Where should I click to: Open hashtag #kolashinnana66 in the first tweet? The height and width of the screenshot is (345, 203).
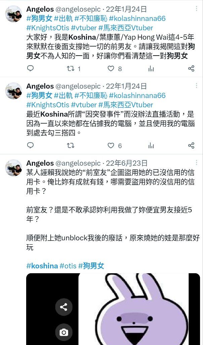tap(137, 19)
